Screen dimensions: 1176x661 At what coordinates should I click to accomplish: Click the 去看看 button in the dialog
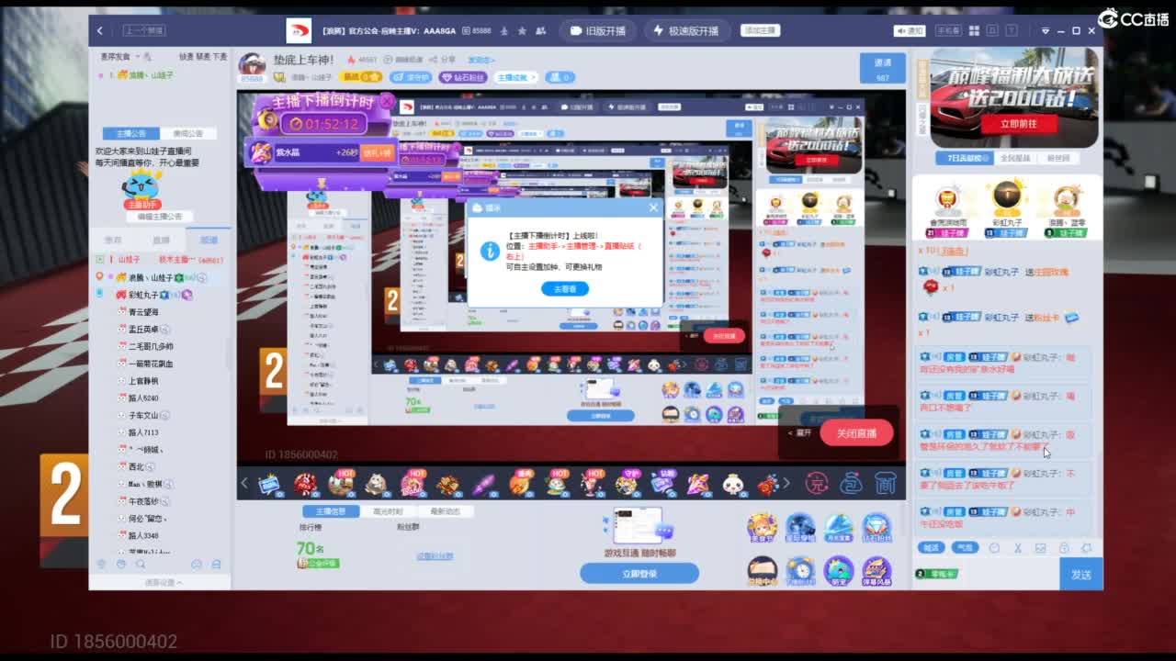[x=565, y=288]
